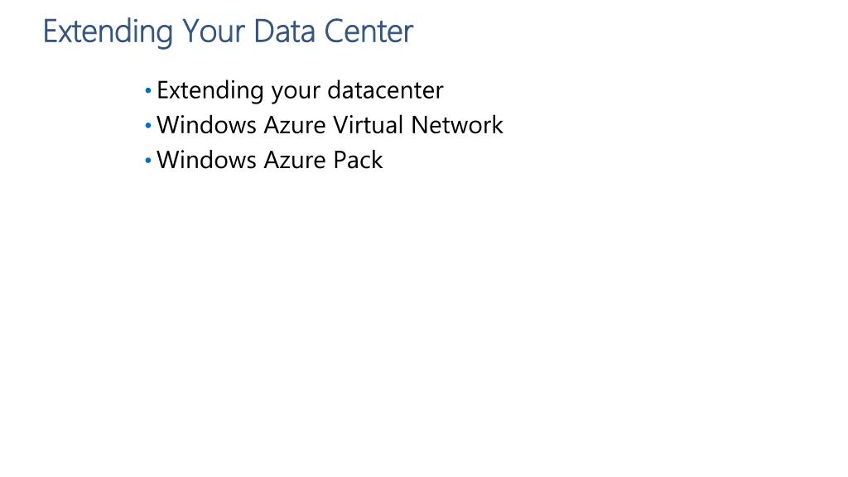Click Windows in the Azure Pack bullet

pyautogui.click(x=206, y=160)
